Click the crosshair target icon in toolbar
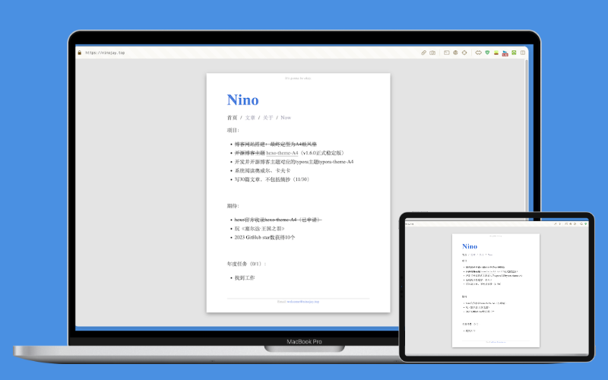This screenshot has width=608, height=380. [x=464, y=52]
